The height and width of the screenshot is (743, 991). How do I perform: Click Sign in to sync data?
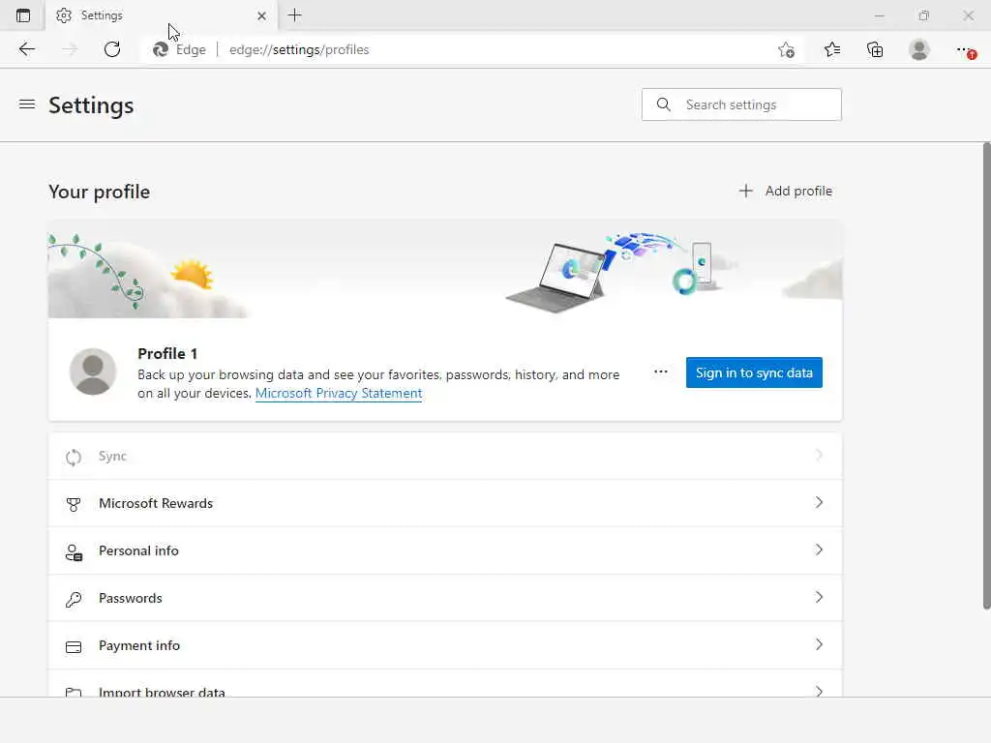coord(754,372)
